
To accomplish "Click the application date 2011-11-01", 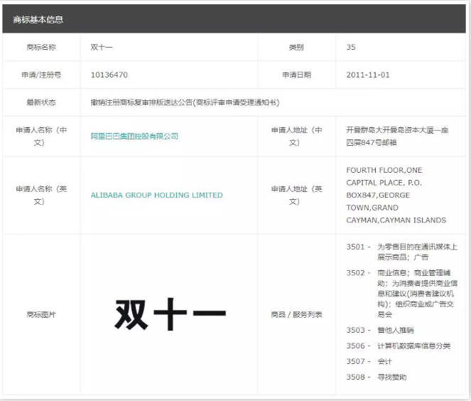I will (x=367, y=75).
